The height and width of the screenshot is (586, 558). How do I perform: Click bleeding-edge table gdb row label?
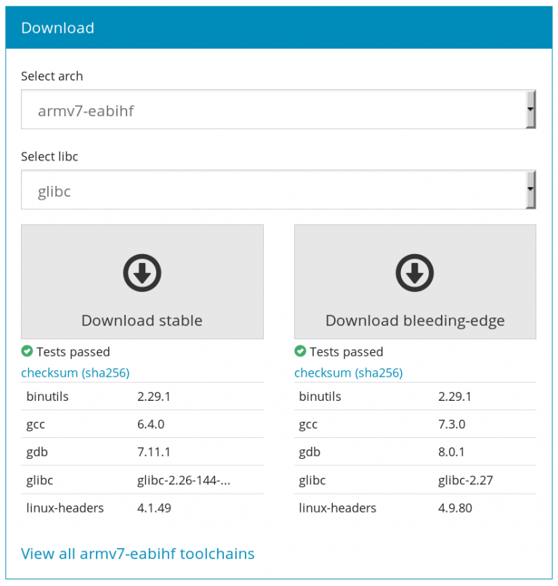pos(310,452)
